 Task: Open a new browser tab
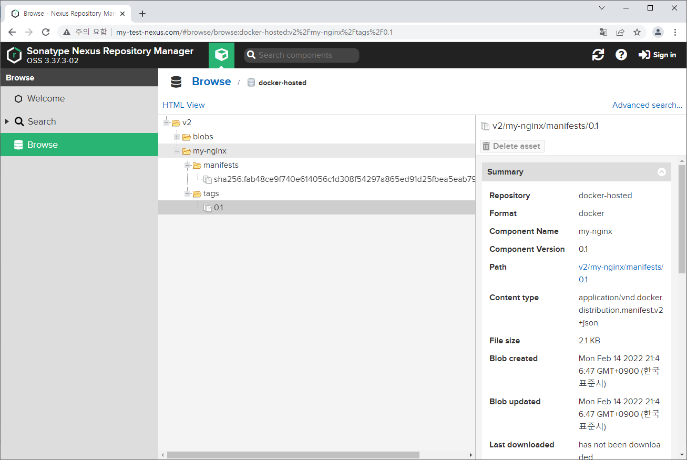142,14
